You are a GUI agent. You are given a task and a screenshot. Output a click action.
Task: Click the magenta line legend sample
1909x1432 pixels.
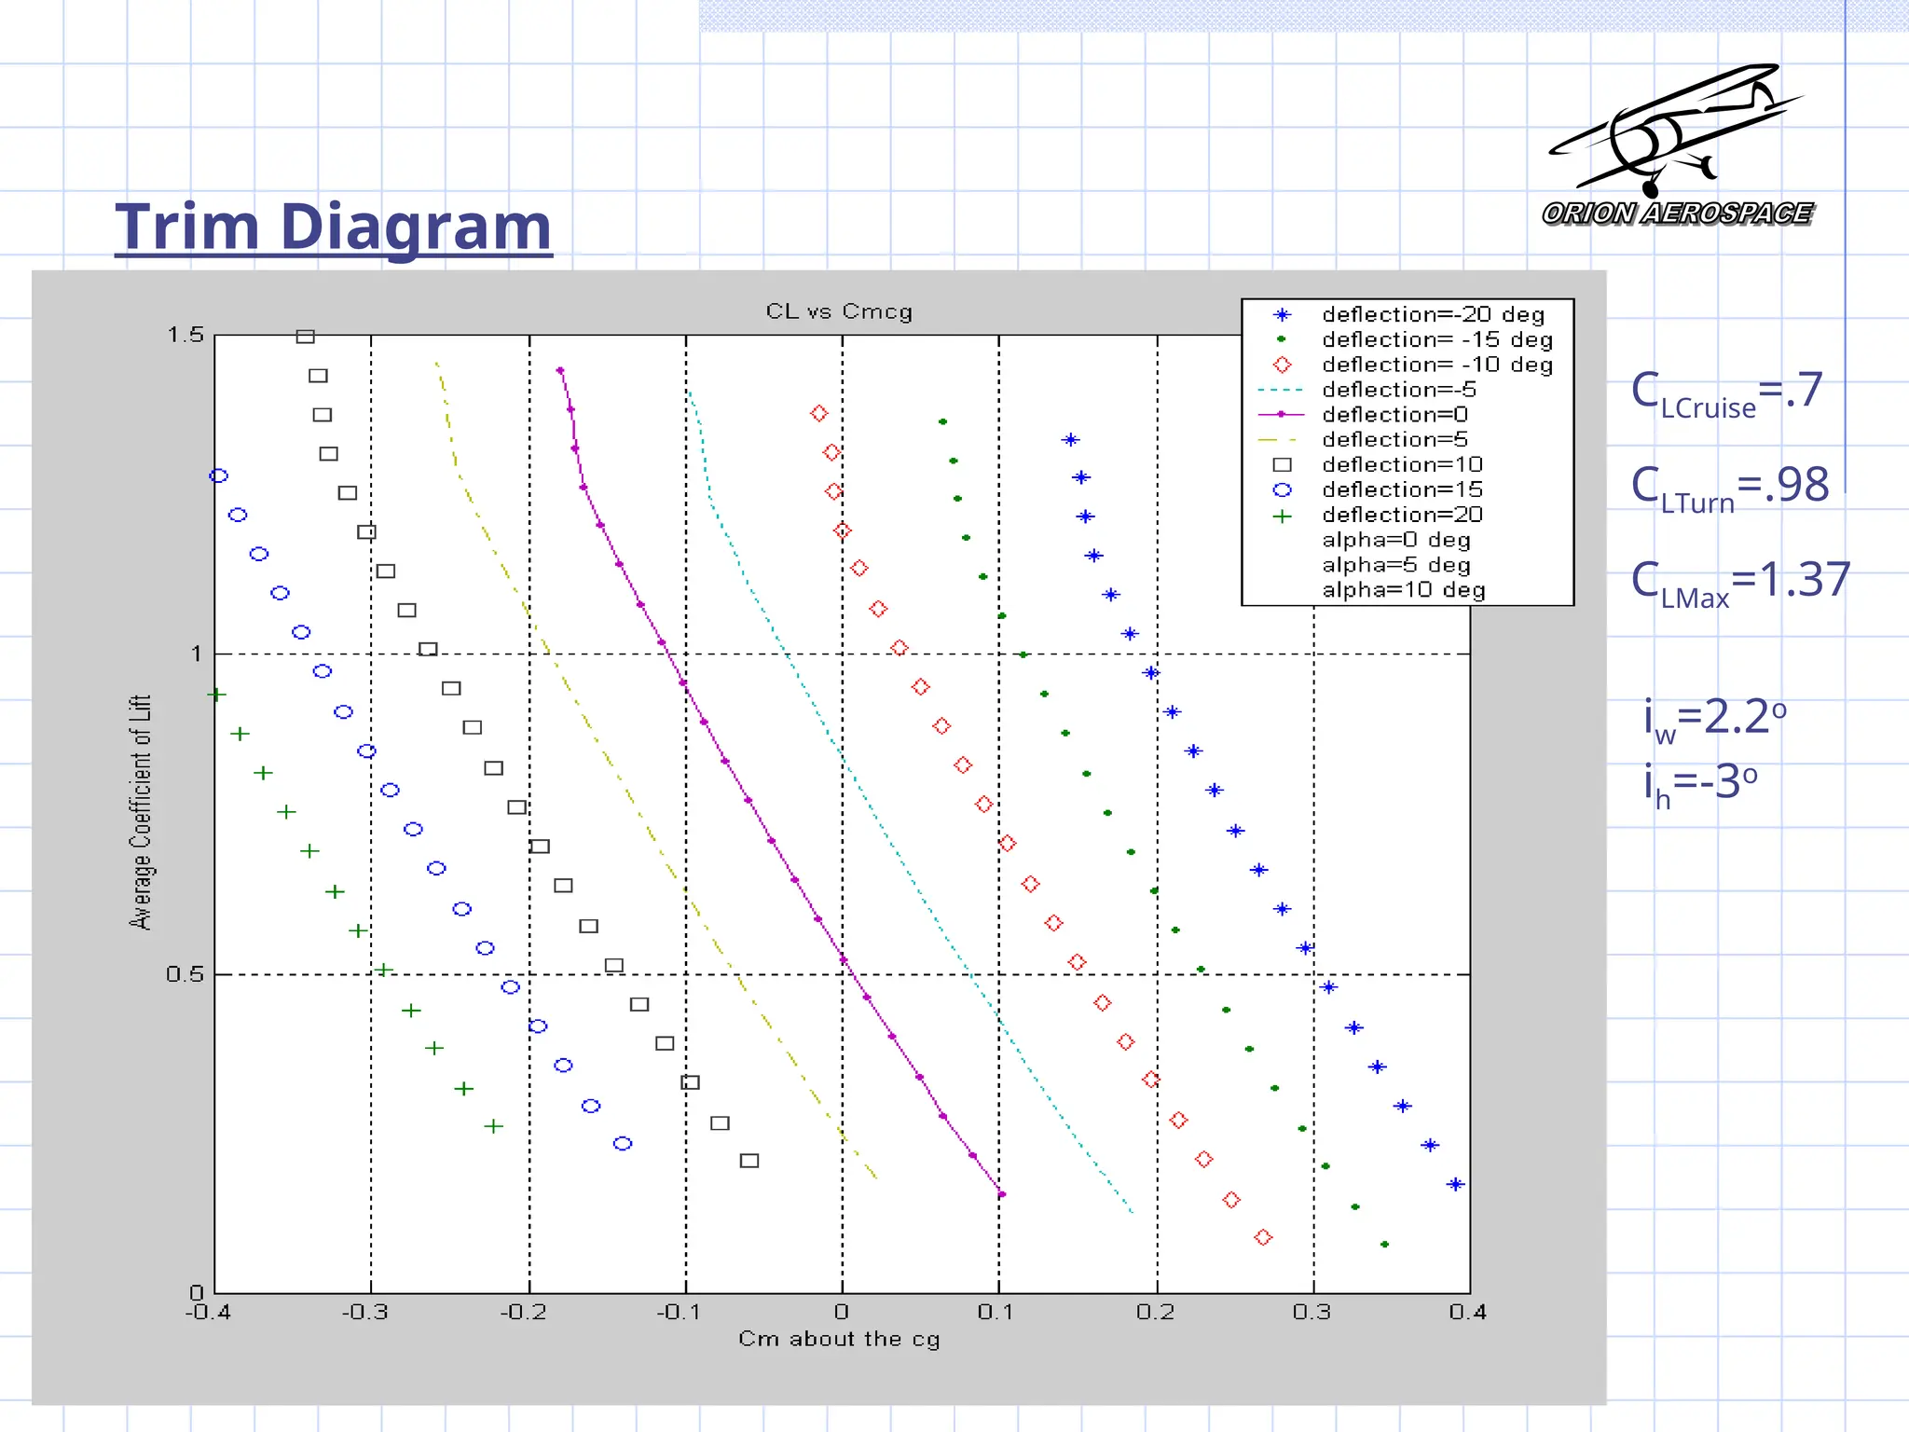tap(1281, 415)
